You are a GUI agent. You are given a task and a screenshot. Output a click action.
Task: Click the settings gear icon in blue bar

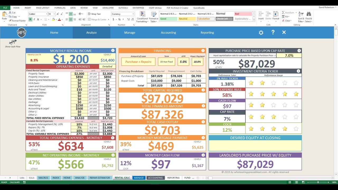(x=261, y=32)
